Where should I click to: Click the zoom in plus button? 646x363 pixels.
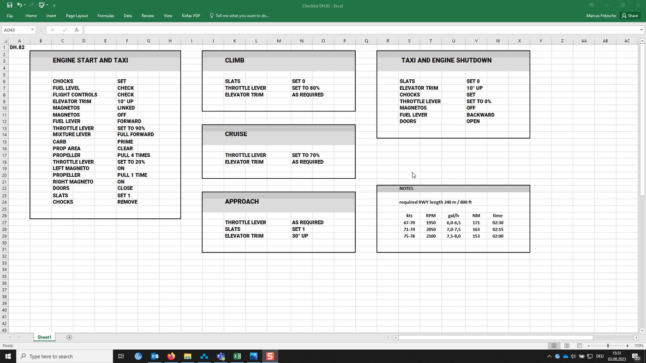[627, 345]
